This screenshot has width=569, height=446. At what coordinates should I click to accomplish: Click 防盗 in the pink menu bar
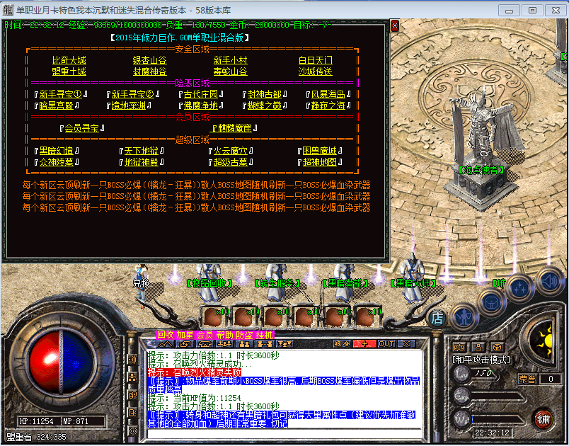click(245, 335)
